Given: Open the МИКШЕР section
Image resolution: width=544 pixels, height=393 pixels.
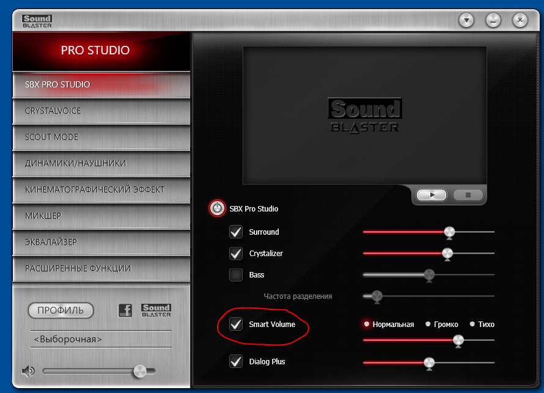Looking at the screenshot, I should click(x=101, y=216).
